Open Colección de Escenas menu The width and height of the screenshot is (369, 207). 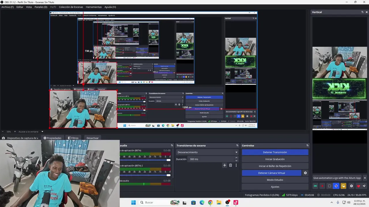click(71, 7)
